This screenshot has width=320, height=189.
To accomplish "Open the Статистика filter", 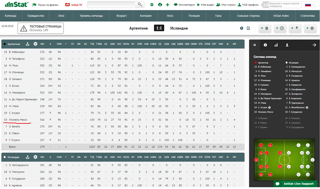I will [x=307, y=16].
